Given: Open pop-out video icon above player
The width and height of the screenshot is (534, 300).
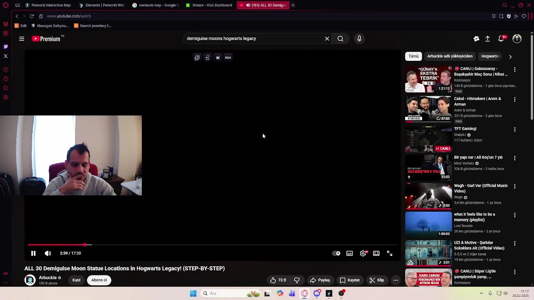Looking at the screenshot, I should coord(197,58).
